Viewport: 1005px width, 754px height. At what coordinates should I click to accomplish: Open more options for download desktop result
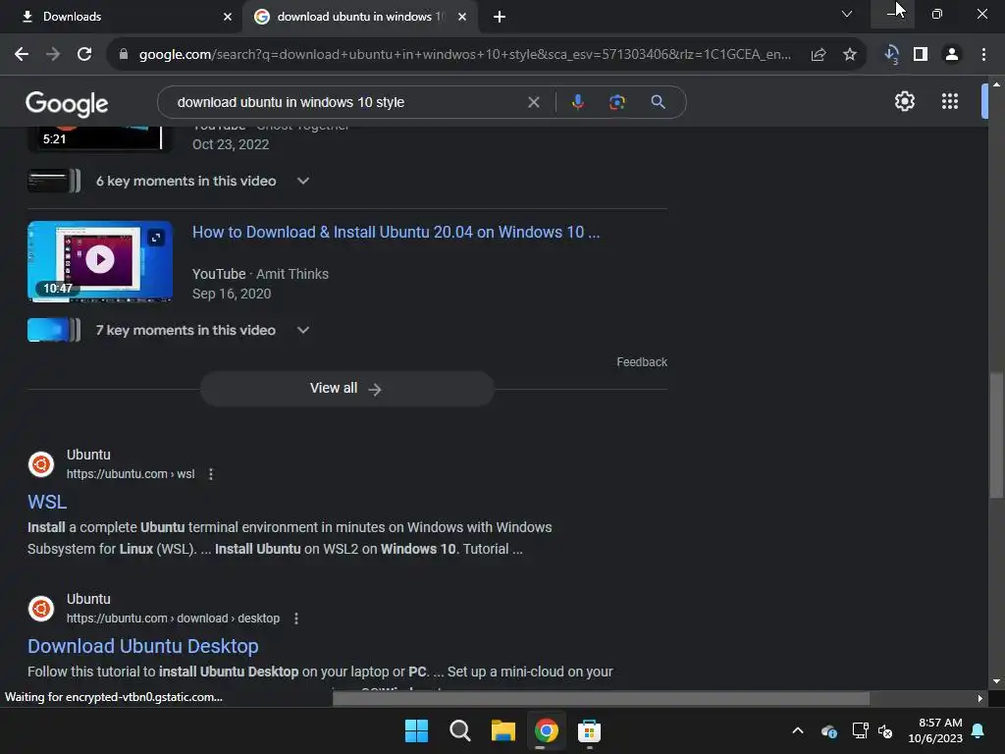click(x=295, y=619)
